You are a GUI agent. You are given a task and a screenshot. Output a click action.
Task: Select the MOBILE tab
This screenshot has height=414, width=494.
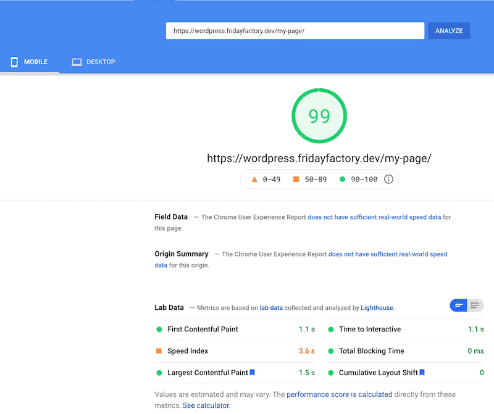pos(30,62)
